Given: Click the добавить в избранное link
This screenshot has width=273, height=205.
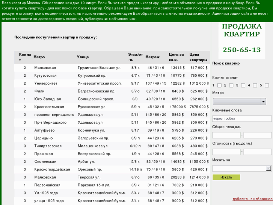Looking at the screenshot, I should click(x=252, y=199).
